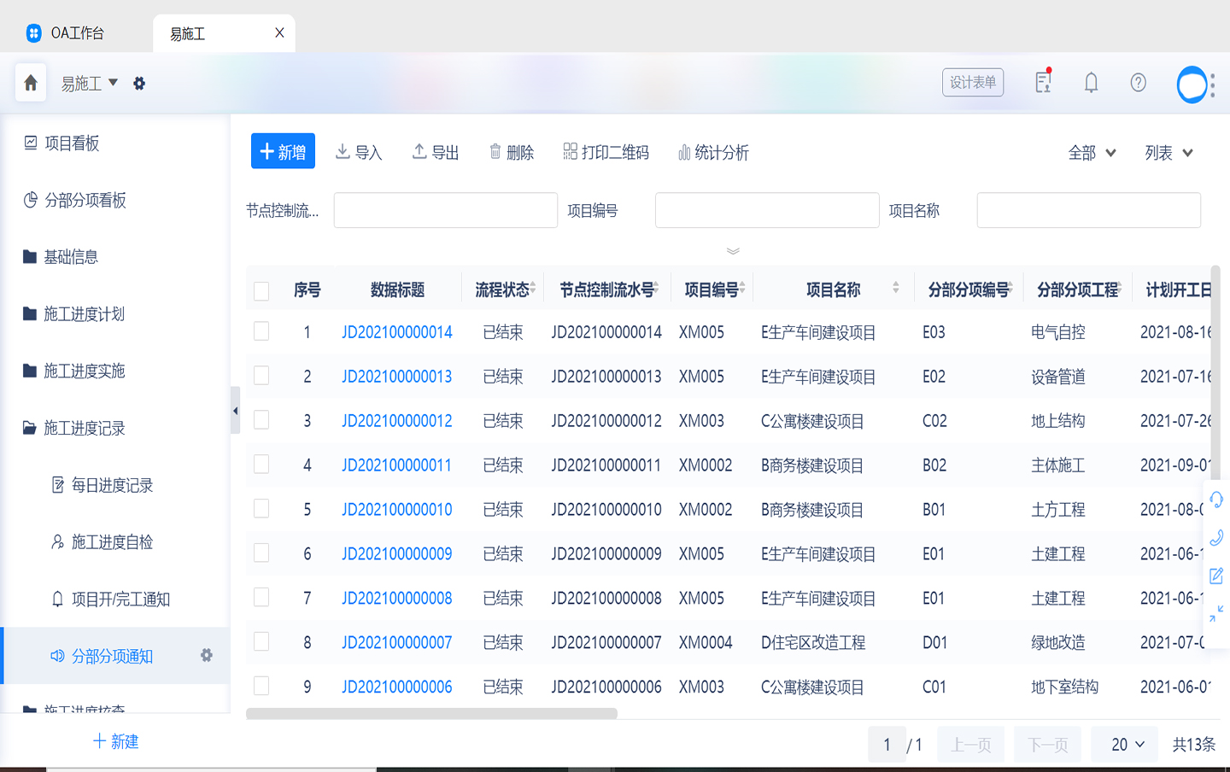Check the row 3 checkbox for JD202100000012
Viewport: 1230px width, 772px height.
(x=261, y=420)
